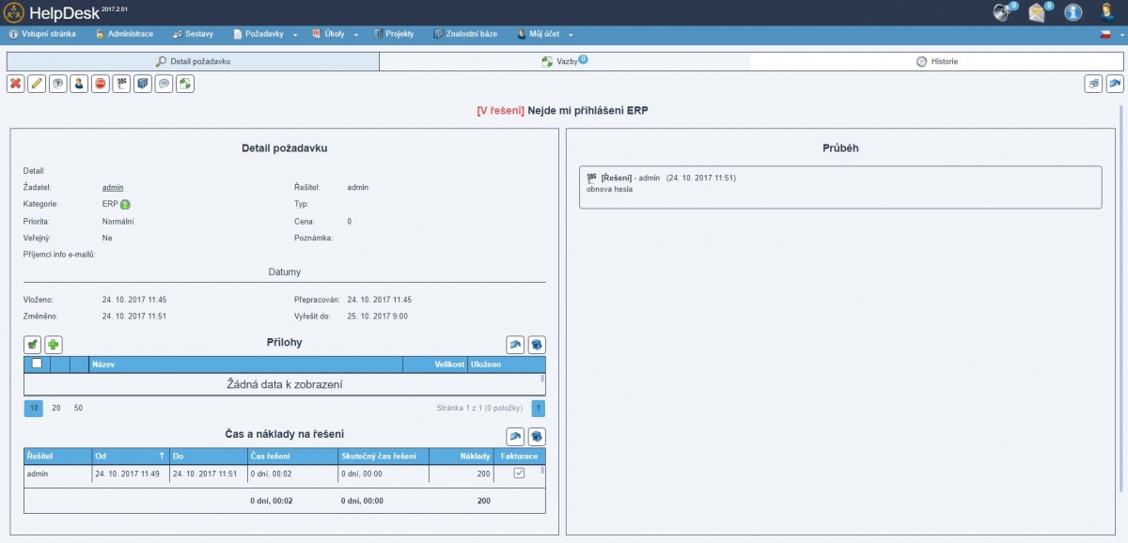Click the red stop sign toolbar icon
The image size is (1128, 543).
click(101, 84)
